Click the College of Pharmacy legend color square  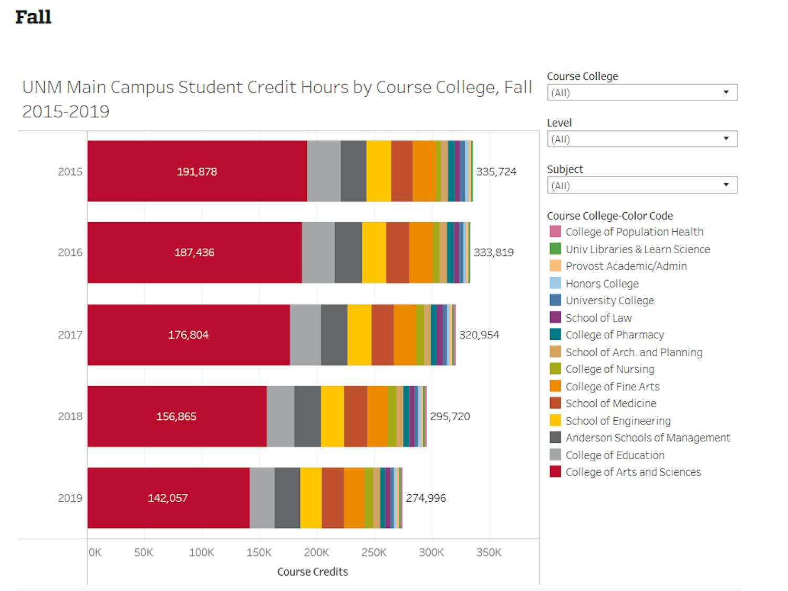coord(556,335)
